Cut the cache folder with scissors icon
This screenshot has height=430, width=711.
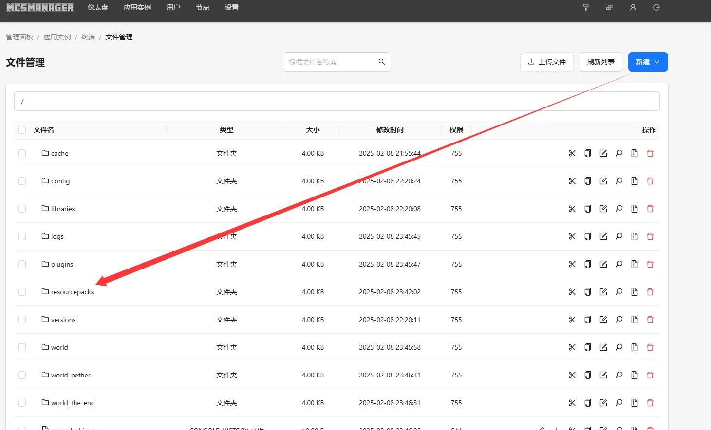572,153
